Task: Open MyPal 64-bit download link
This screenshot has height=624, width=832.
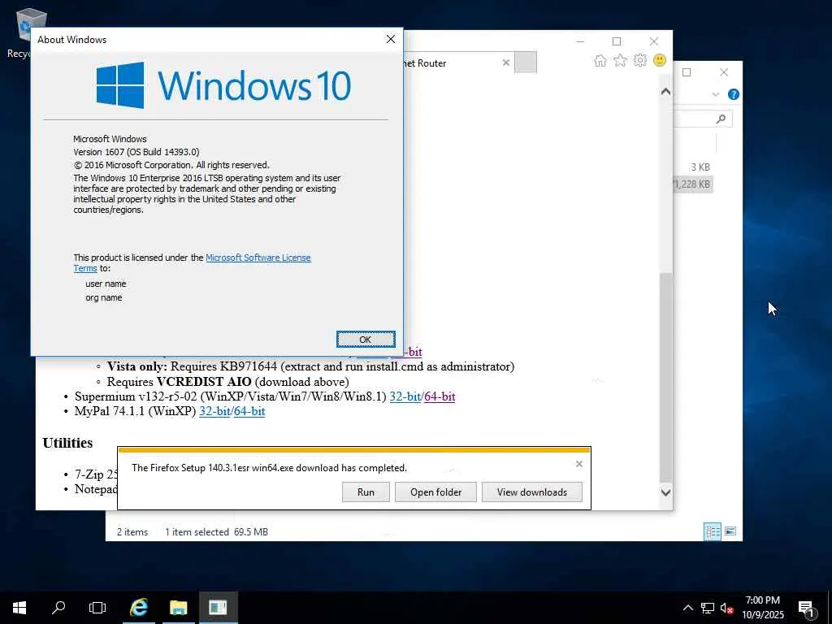Action: pos(249,411)
